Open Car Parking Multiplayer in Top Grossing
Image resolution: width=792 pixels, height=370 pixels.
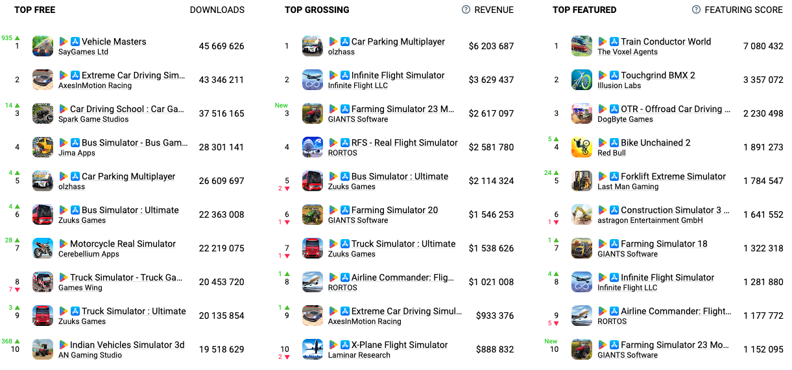tap(398, 41)
